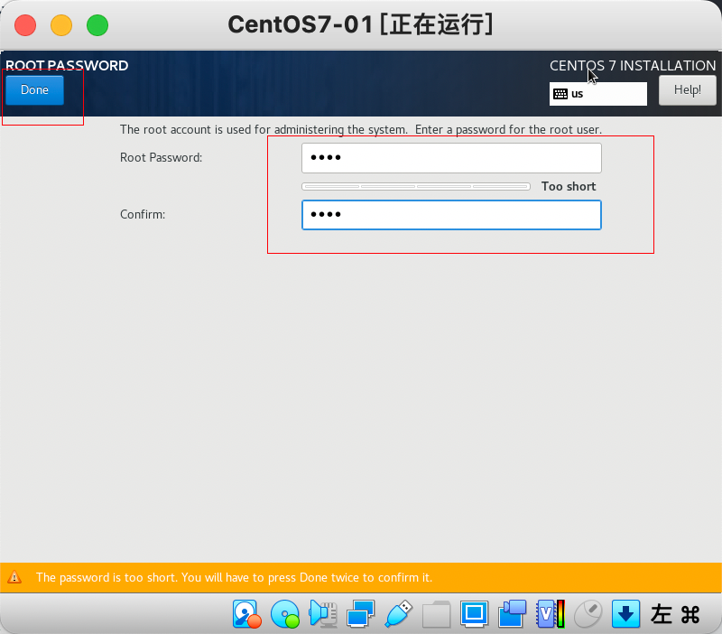Screen dimensions: 722x634
Task: Focus the Root Password field
Action: click(451, 157)
